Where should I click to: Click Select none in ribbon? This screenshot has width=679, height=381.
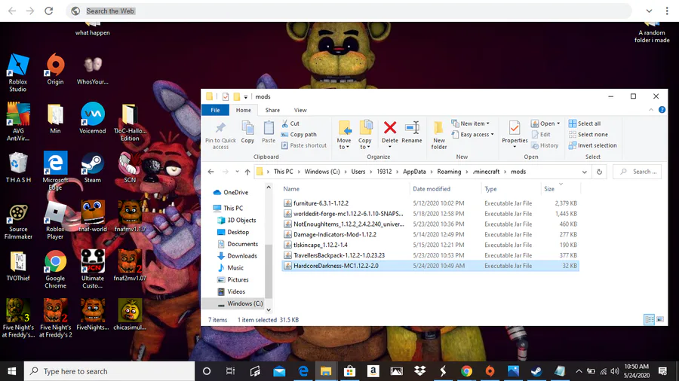(x=588, y=134)
